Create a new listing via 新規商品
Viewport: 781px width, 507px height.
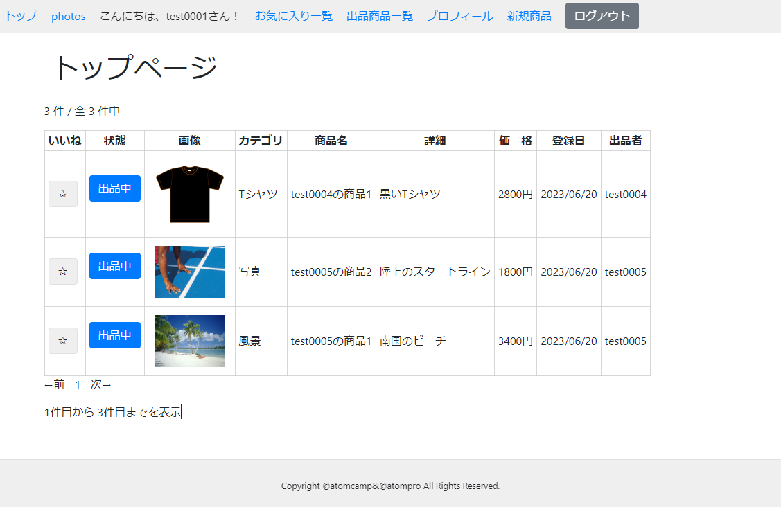(x=529, y=16)
